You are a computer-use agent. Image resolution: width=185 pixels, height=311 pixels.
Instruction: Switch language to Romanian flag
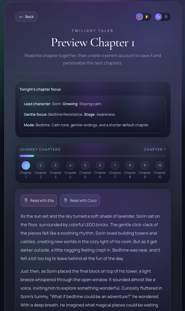147,17
